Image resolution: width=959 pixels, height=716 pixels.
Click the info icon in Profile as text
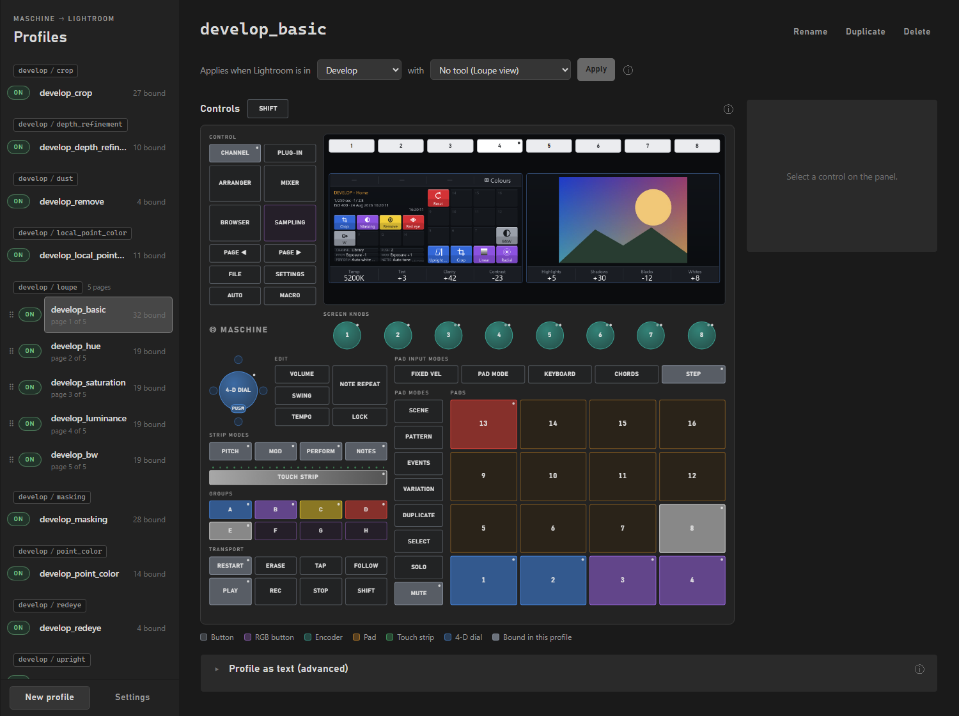pos(919,669)
